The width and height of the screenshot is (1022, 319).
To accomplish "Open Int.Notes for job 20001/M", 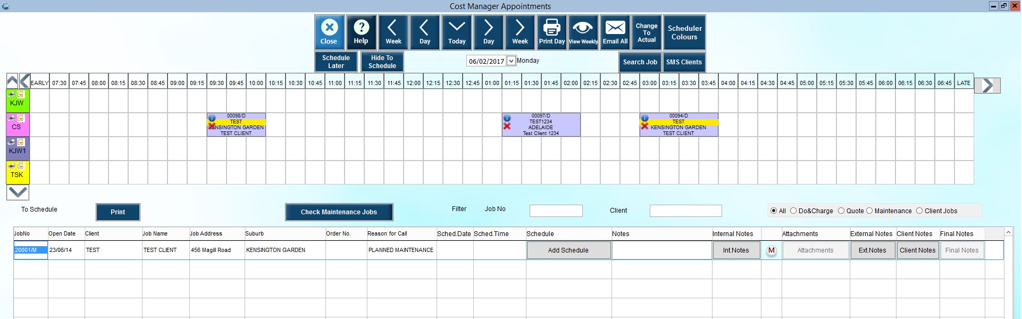I will click(x=736, y=250).
